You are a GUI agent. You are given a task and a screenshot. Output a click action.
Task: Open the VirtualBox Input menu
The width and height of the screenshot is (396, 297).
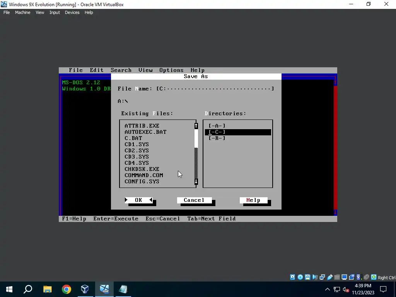(x=55, y=12)
